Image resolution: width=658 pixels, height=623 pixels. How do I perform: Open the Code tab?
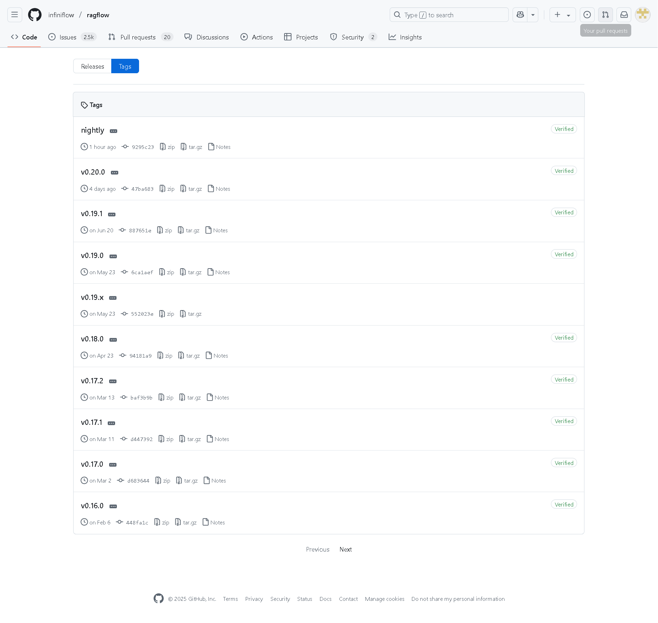[x=24, y=37]
